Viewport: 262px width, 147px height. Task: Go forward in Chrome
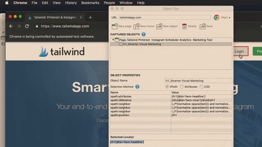[x=19, y=26]
